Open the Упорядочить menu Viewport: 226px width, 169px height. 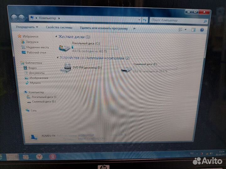pyautogui.click(x=27, y=27)
